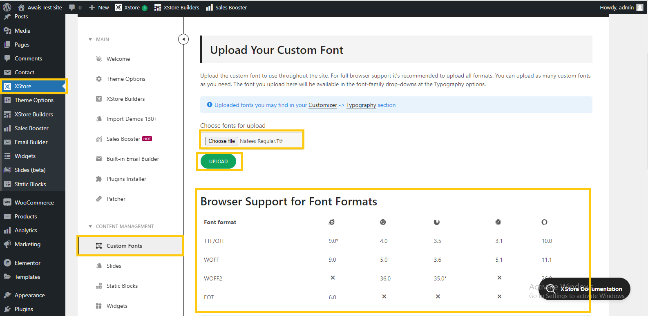Open the comments bubble icon in admin bar
This screenshot has height=316, width=648.
click(72, 7)
